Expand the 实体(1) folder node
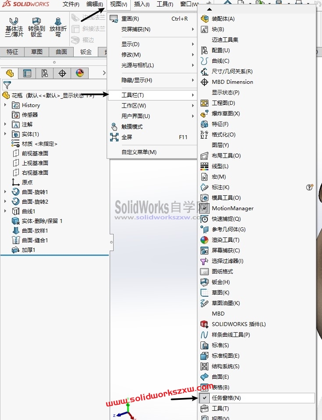The image size is (322, 420). [x=5, y=134]
